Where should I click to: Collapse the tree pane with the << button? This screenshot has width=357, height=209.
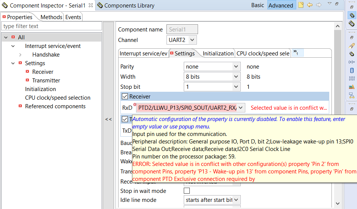(108, 119)
